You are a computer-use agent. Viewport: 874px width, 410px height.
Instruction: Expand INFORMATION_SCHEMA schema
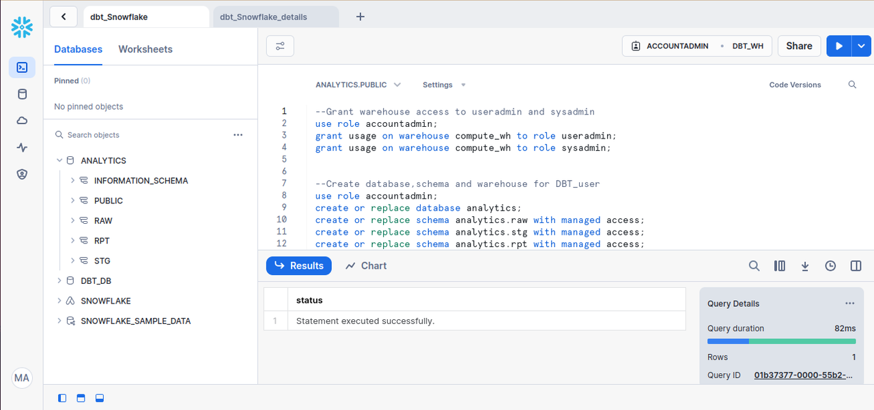tap(73, 181)
